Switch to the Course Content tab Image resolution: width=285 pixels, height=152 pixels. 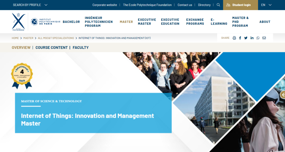coord(51,48)
